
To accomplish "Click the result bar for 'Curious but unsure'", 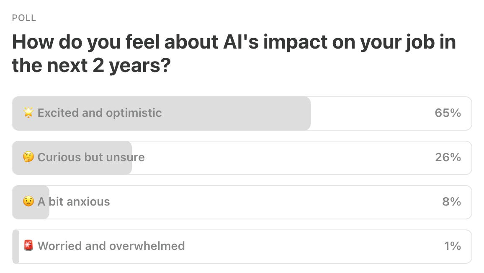I will pyautogui.click(x=72, y=157).
